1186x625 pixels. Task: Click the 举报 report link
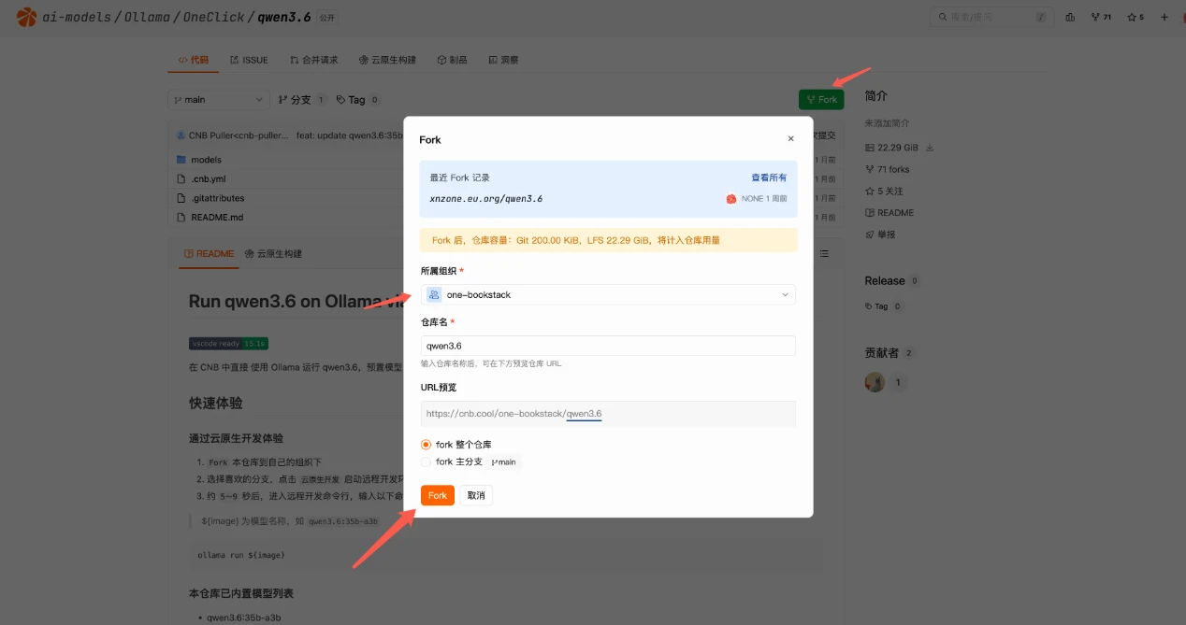[880, 234]
